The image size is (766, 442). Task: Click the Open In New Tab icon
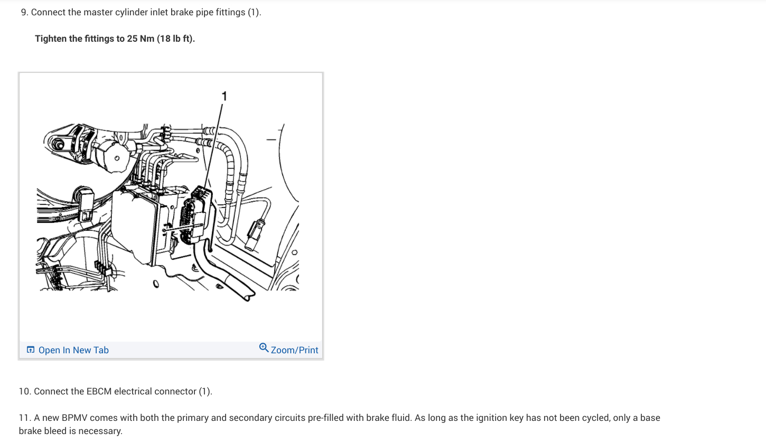(x=31, y=350)
